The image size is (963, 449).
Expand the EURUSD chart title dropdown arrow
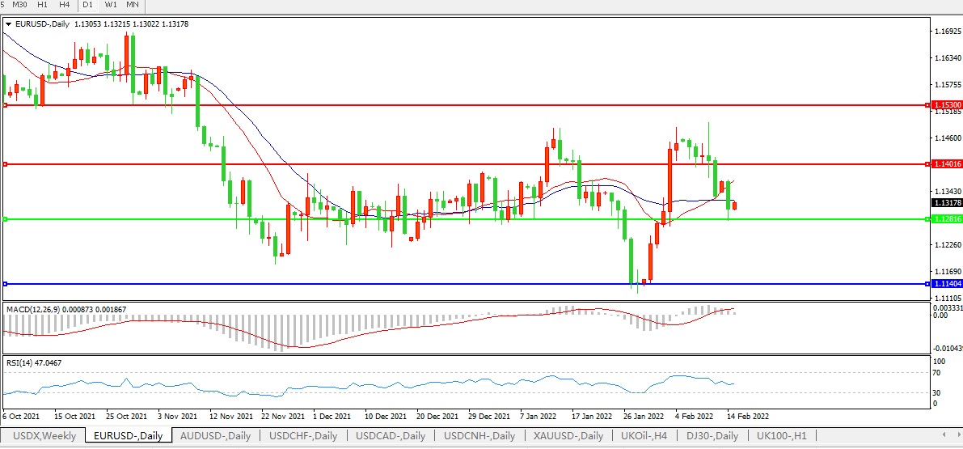pos(8,24)
